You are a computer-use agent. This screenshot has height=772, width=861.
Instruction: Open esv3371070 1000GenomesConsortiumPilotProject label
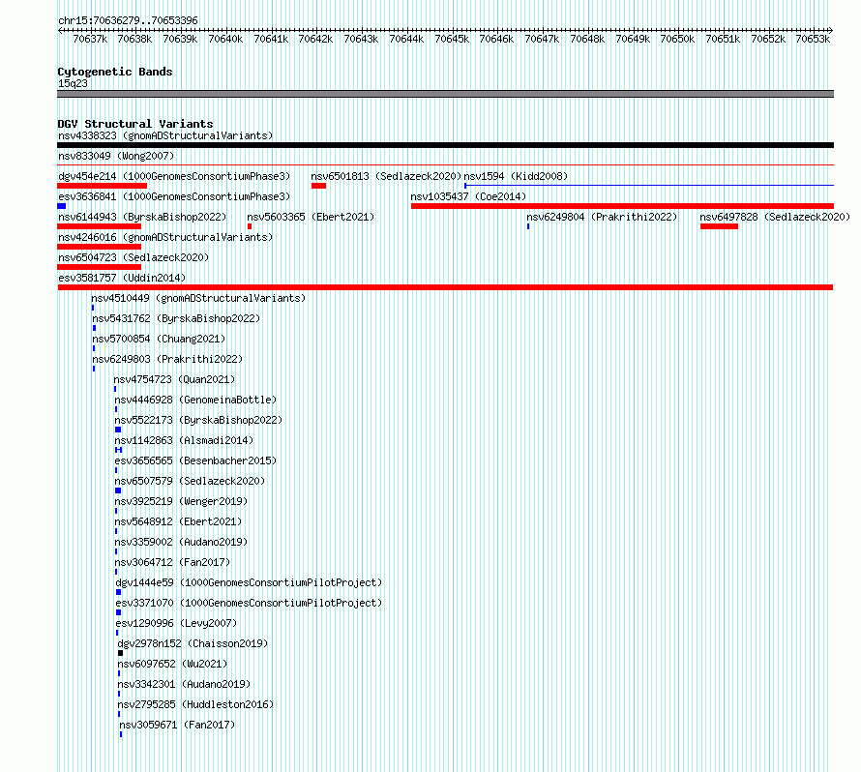(249, 603)
